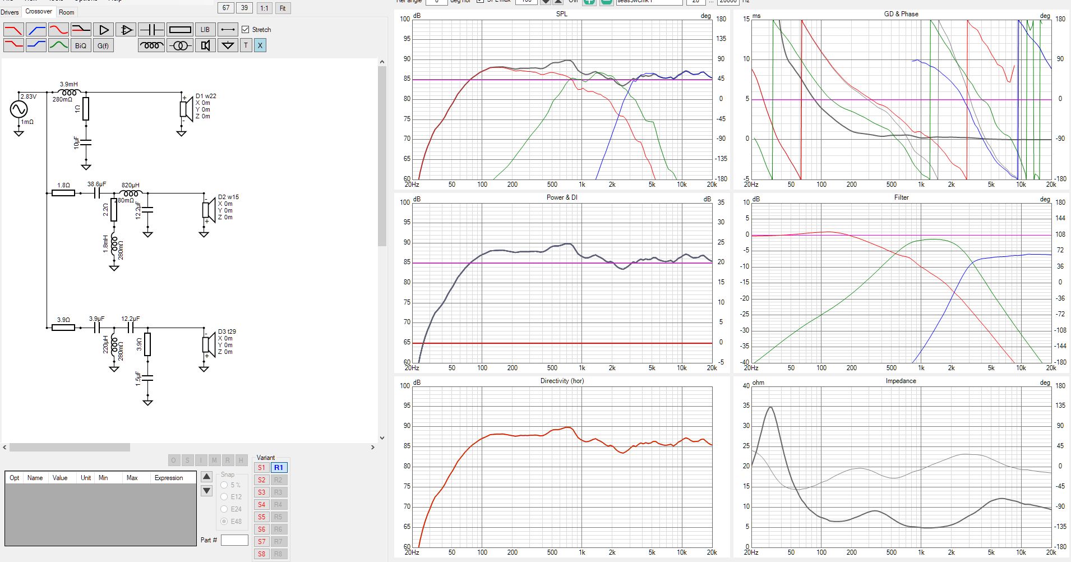
Task: Click the Value column header
Action: click(x=60, y=478)
